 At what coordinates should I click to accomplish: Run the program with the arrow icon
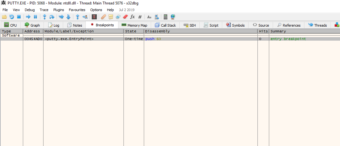click(28, 17)
